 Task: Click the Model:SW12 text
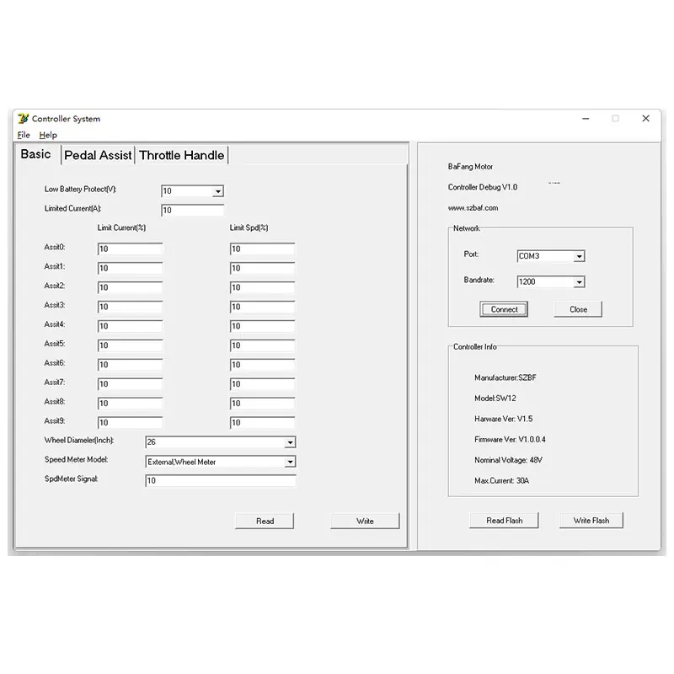coord(495,399)
